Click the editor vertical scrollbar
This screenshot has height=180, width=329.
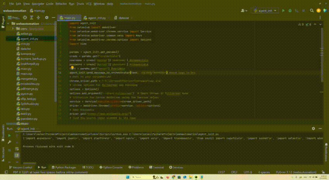point(322,55)
